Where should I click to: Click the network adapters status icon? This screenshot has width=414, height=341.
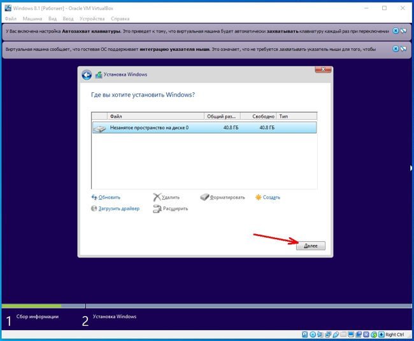[328, 335]
